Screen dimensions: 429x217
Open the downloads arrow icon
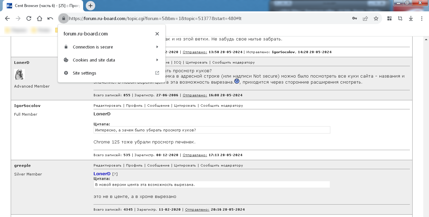tap(411, 18)
